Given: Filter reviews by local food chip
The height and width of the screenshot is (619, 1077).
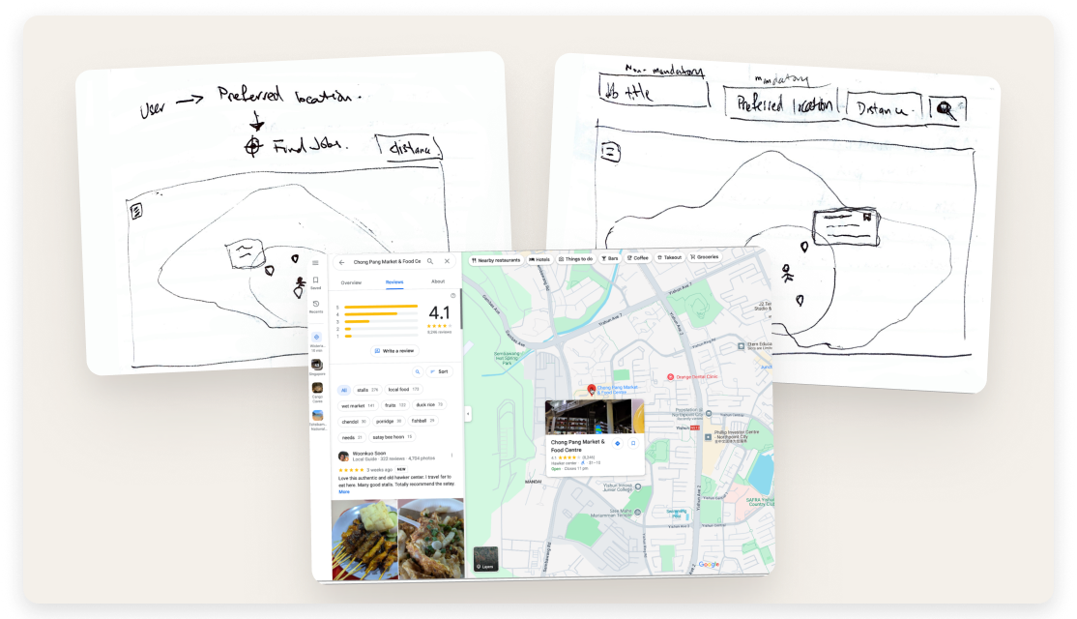Looking at the screenshot, I should [x=403, y=390].
